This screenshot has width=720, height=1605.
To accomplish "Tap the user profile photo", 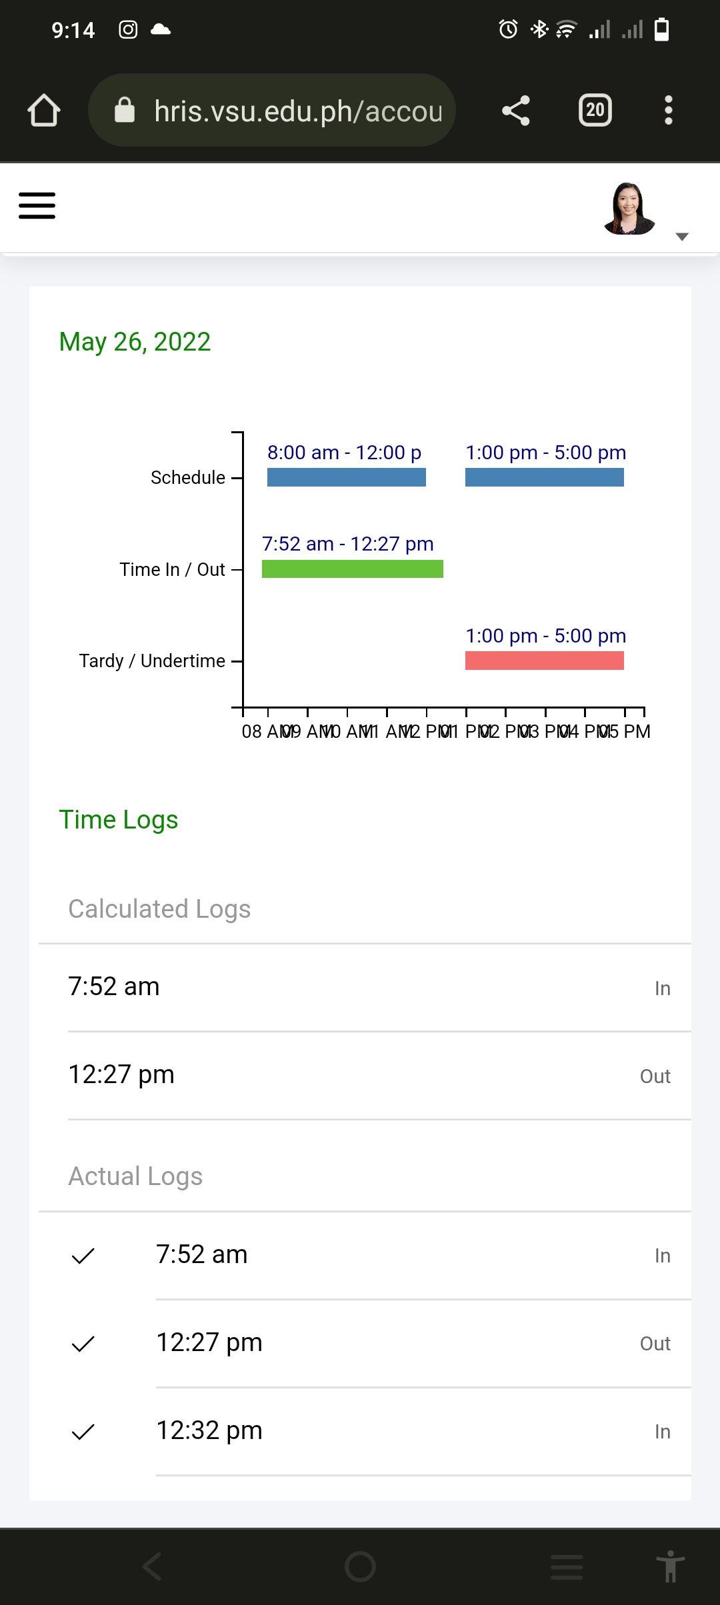I will (629, 209).
